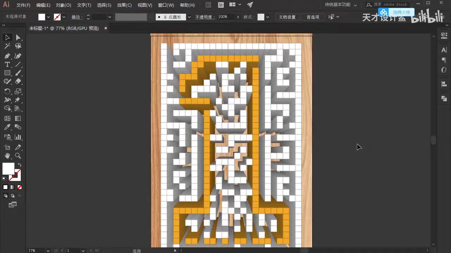Open the 帮助(H) menu
451x253 pixels.
coord(187,5)
